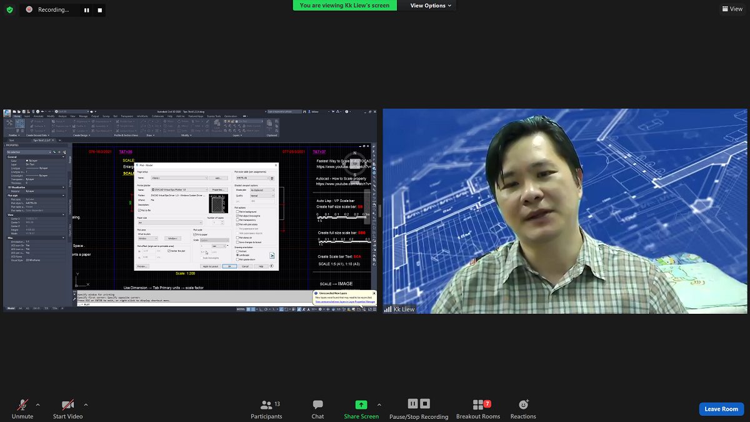750x422 pixels.
Task: Click the green Share Screen icon
Action: [361, 405]
